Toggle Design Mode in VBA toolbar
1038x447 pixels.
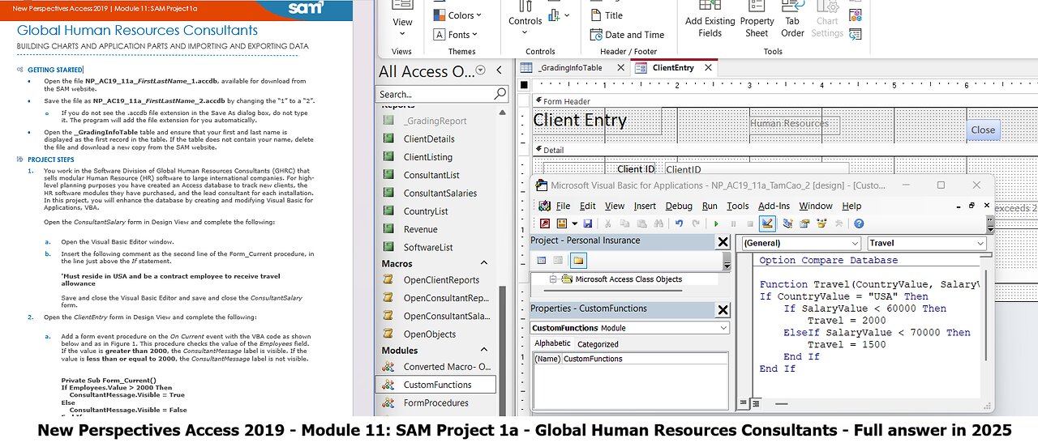pos(767,223)
